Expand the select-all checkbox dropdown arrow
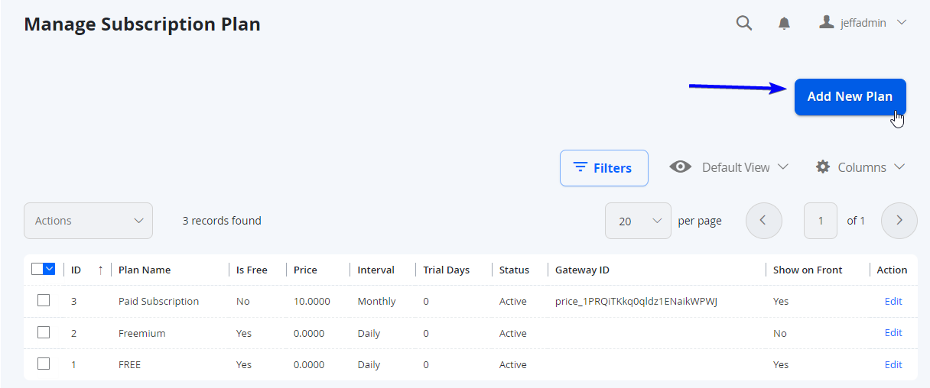This screenshot has width=930, height=388. pyautogui.click(x=50, y=269)
